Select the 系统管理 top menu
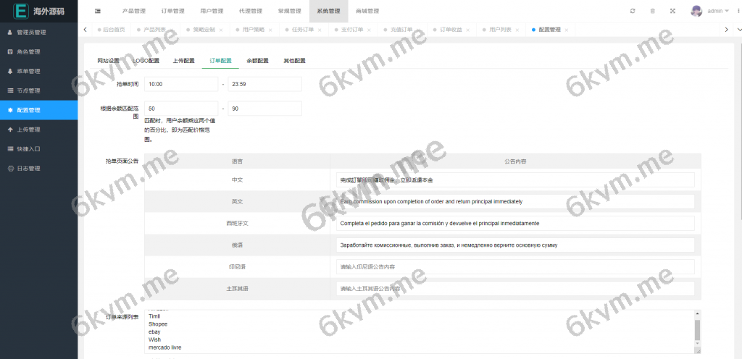The width and height of the screenshot is (742, 359). click(x=328, y=11)
